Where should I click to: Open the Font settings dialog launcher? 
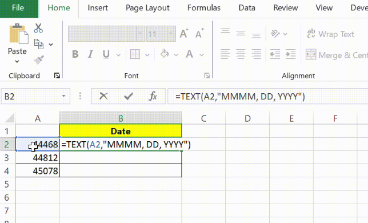(207, 75)
